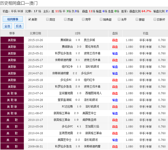This screenshot has width=168, height=150.
Task: Tick the 苏超 league checkbox
Action: tap(65, 19)
